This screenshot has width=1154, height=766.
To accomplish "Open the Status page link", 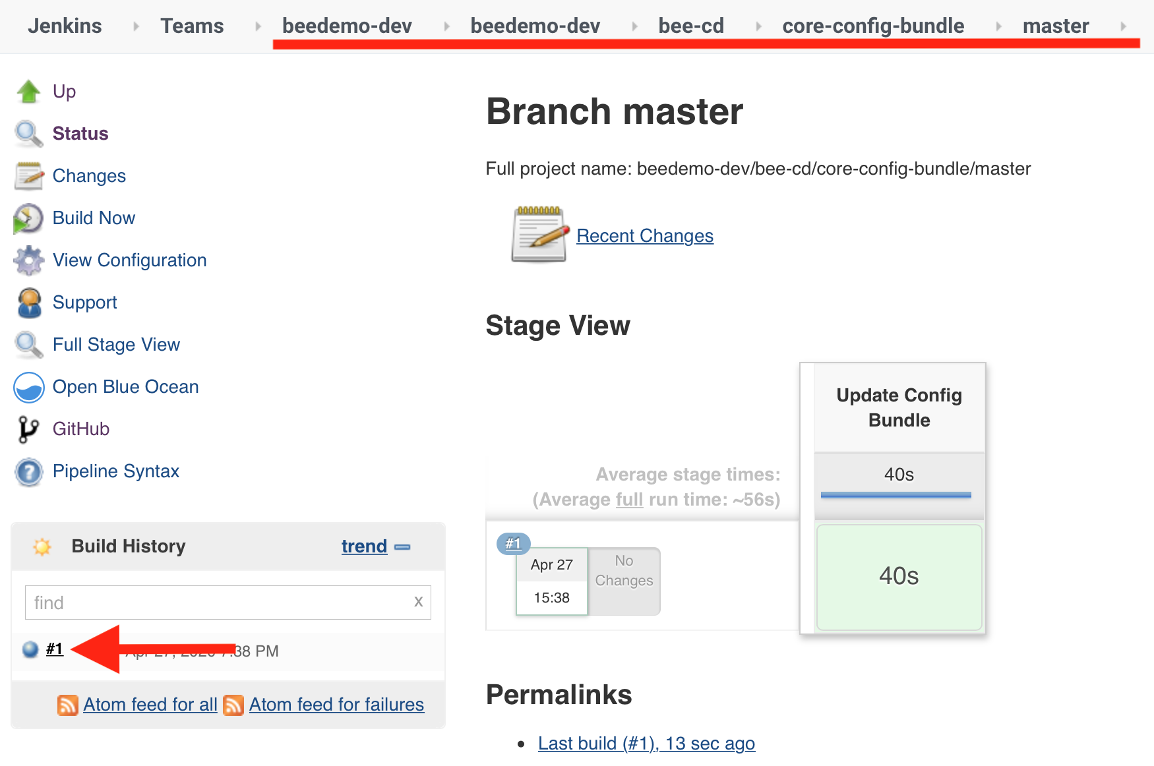I will [x=80, y=134].
